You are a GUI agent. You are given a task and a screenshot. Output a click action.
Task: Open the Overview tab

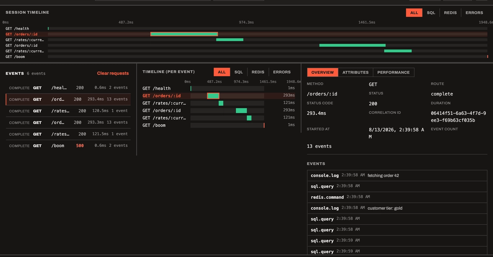tap(323, 72)
